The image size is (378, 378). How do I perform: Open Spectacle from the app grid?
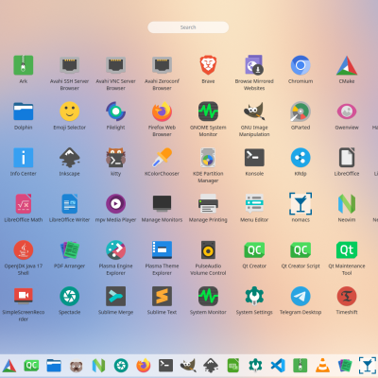(70, 296)
